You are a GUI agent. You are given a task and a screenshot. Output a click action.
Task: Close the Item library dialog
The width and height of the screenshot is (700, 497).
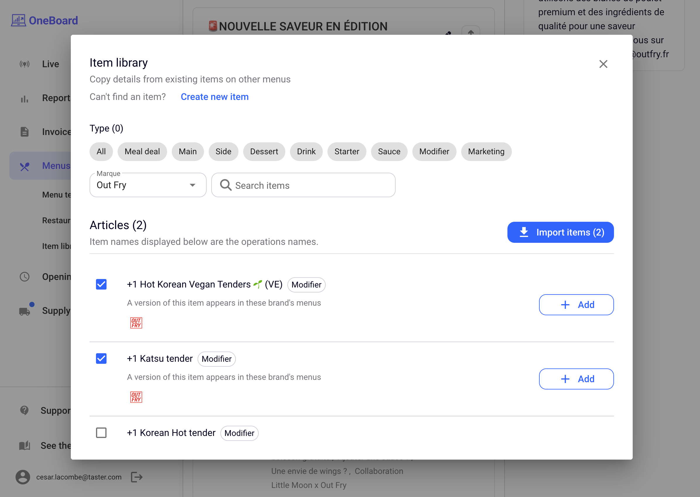click(x=603, y=64)
